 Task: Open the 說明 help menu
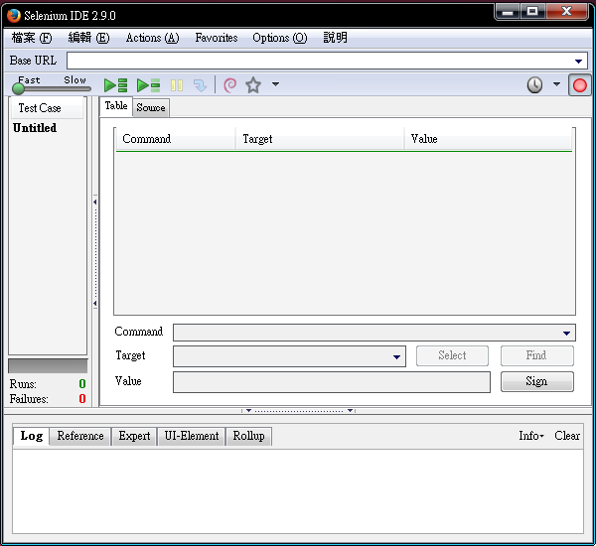click(335, 38)
